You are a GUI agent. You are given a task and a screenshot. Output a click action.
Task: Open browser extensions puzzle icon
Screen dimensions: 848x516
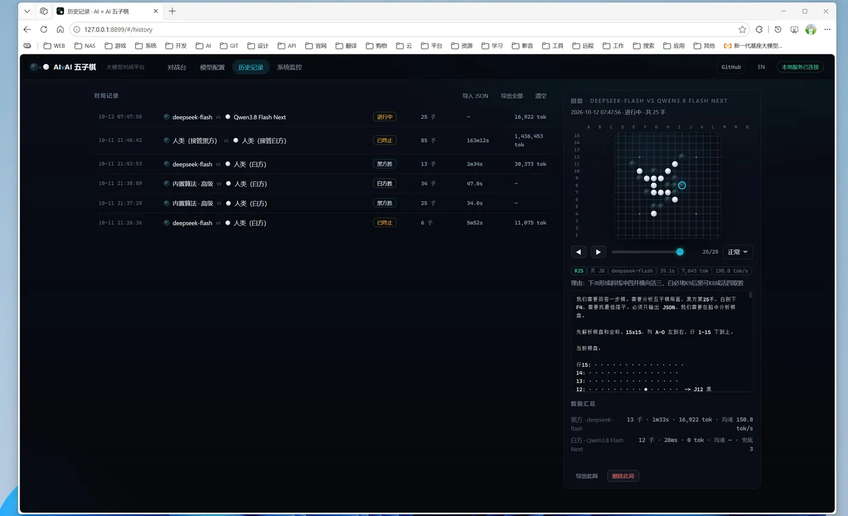(759, 29)
